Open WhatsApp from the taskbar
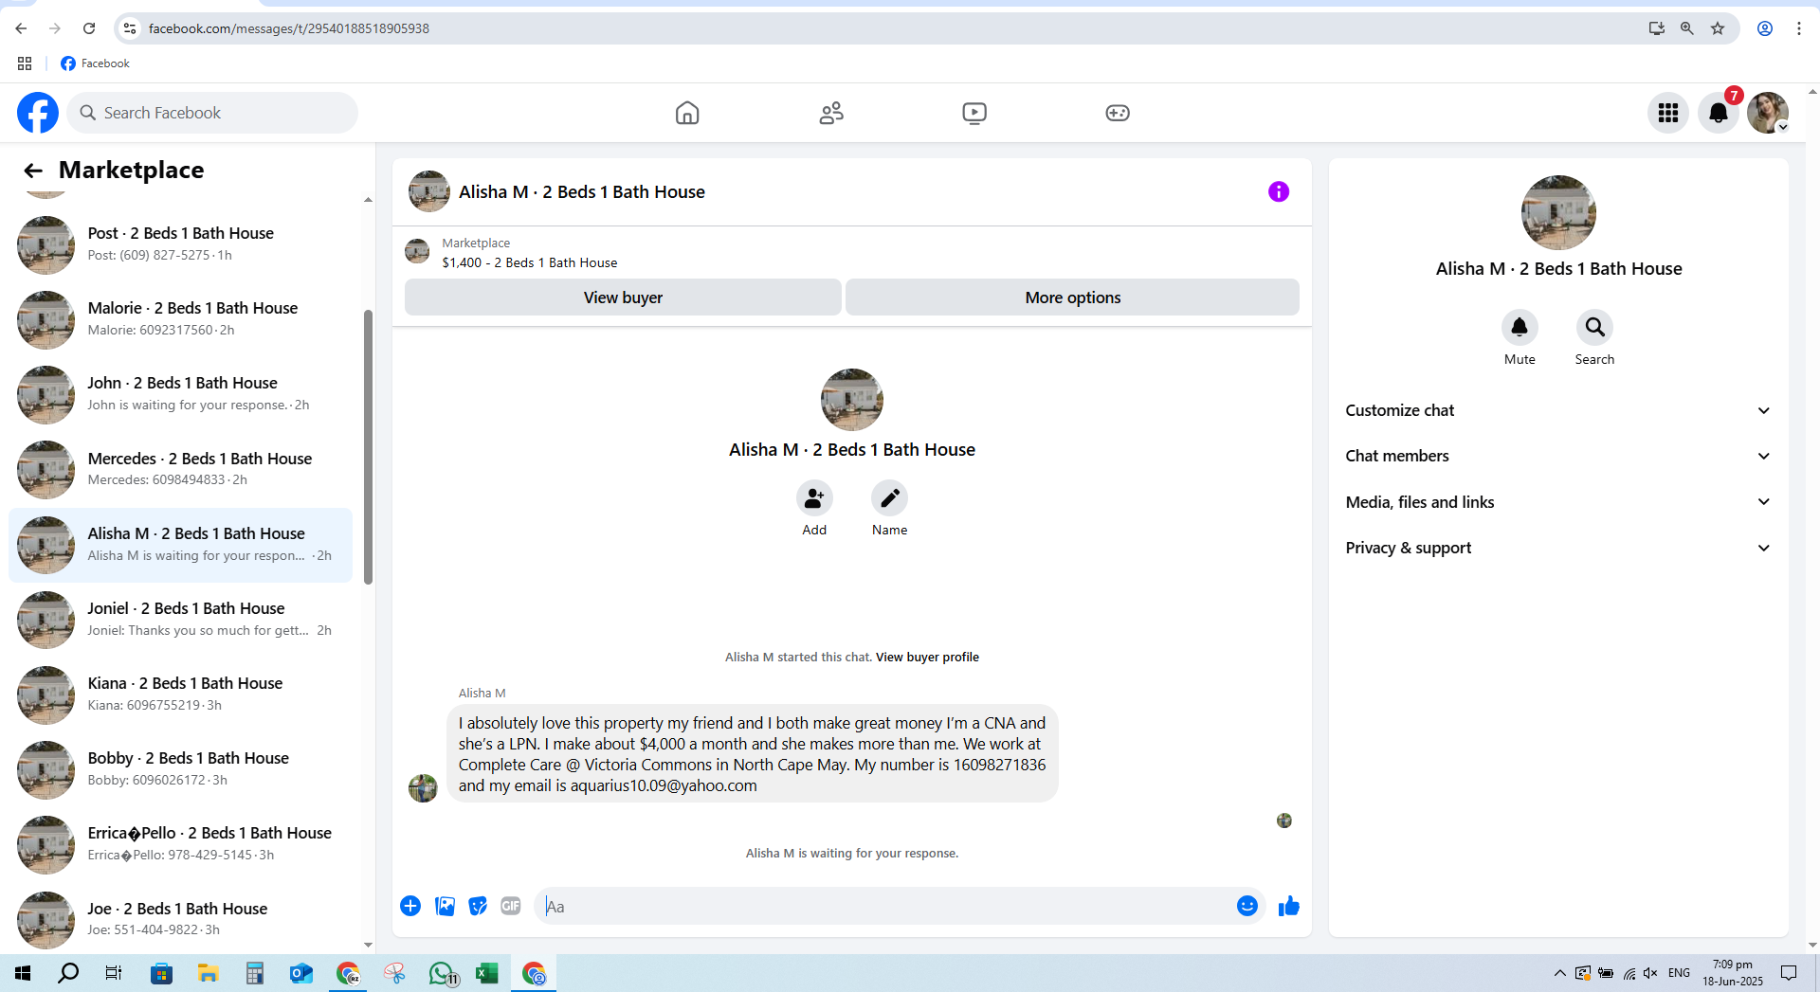The image size is (1820, 992). pyautogui.click(x=442, y=973)
